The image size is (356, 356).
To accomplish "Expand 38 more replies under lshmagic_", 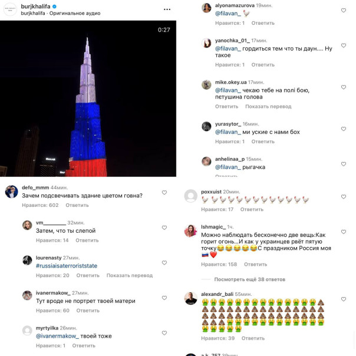I will pos(249,279).
